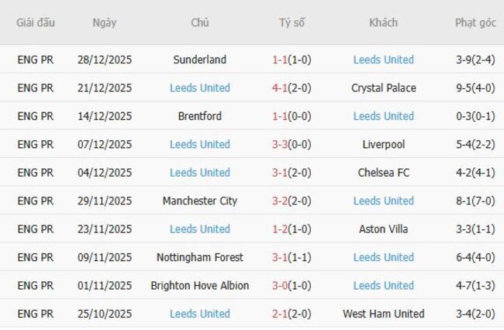Select the Aston Villa away team

[383, 229]
